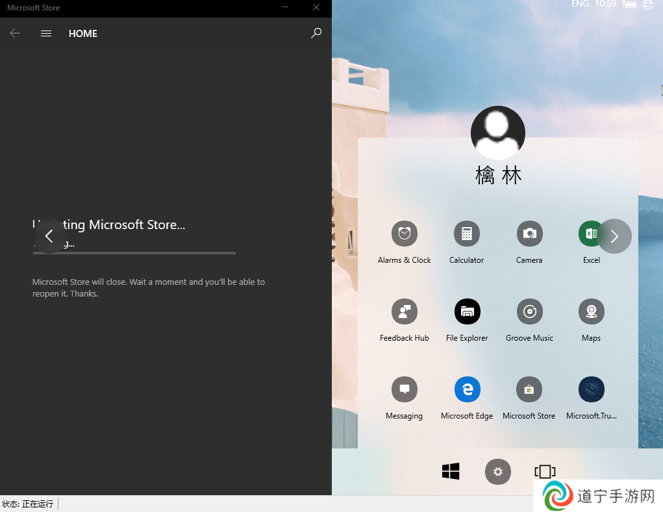Image resolution: width=663 pixels, height=512 pixels.
Task: Open the Calculator app
Action: (466, 234)
